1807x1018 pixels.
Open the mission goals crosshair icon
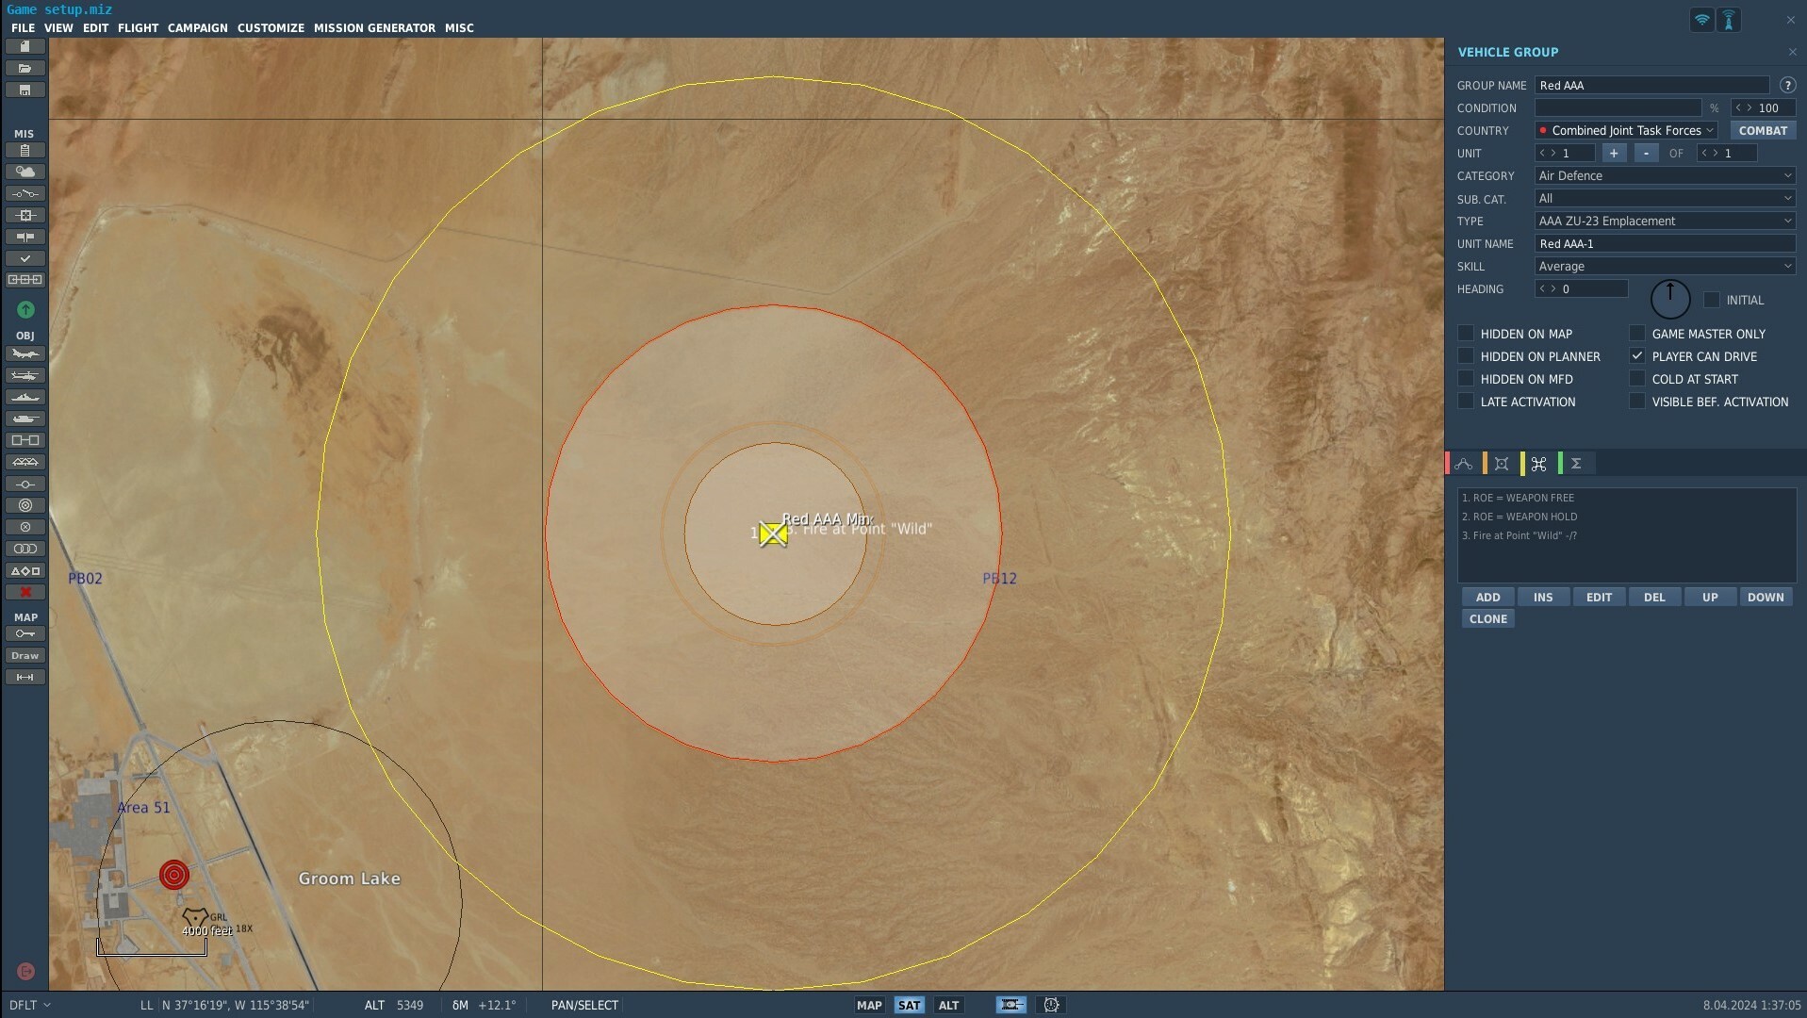(x=25, y=215)
